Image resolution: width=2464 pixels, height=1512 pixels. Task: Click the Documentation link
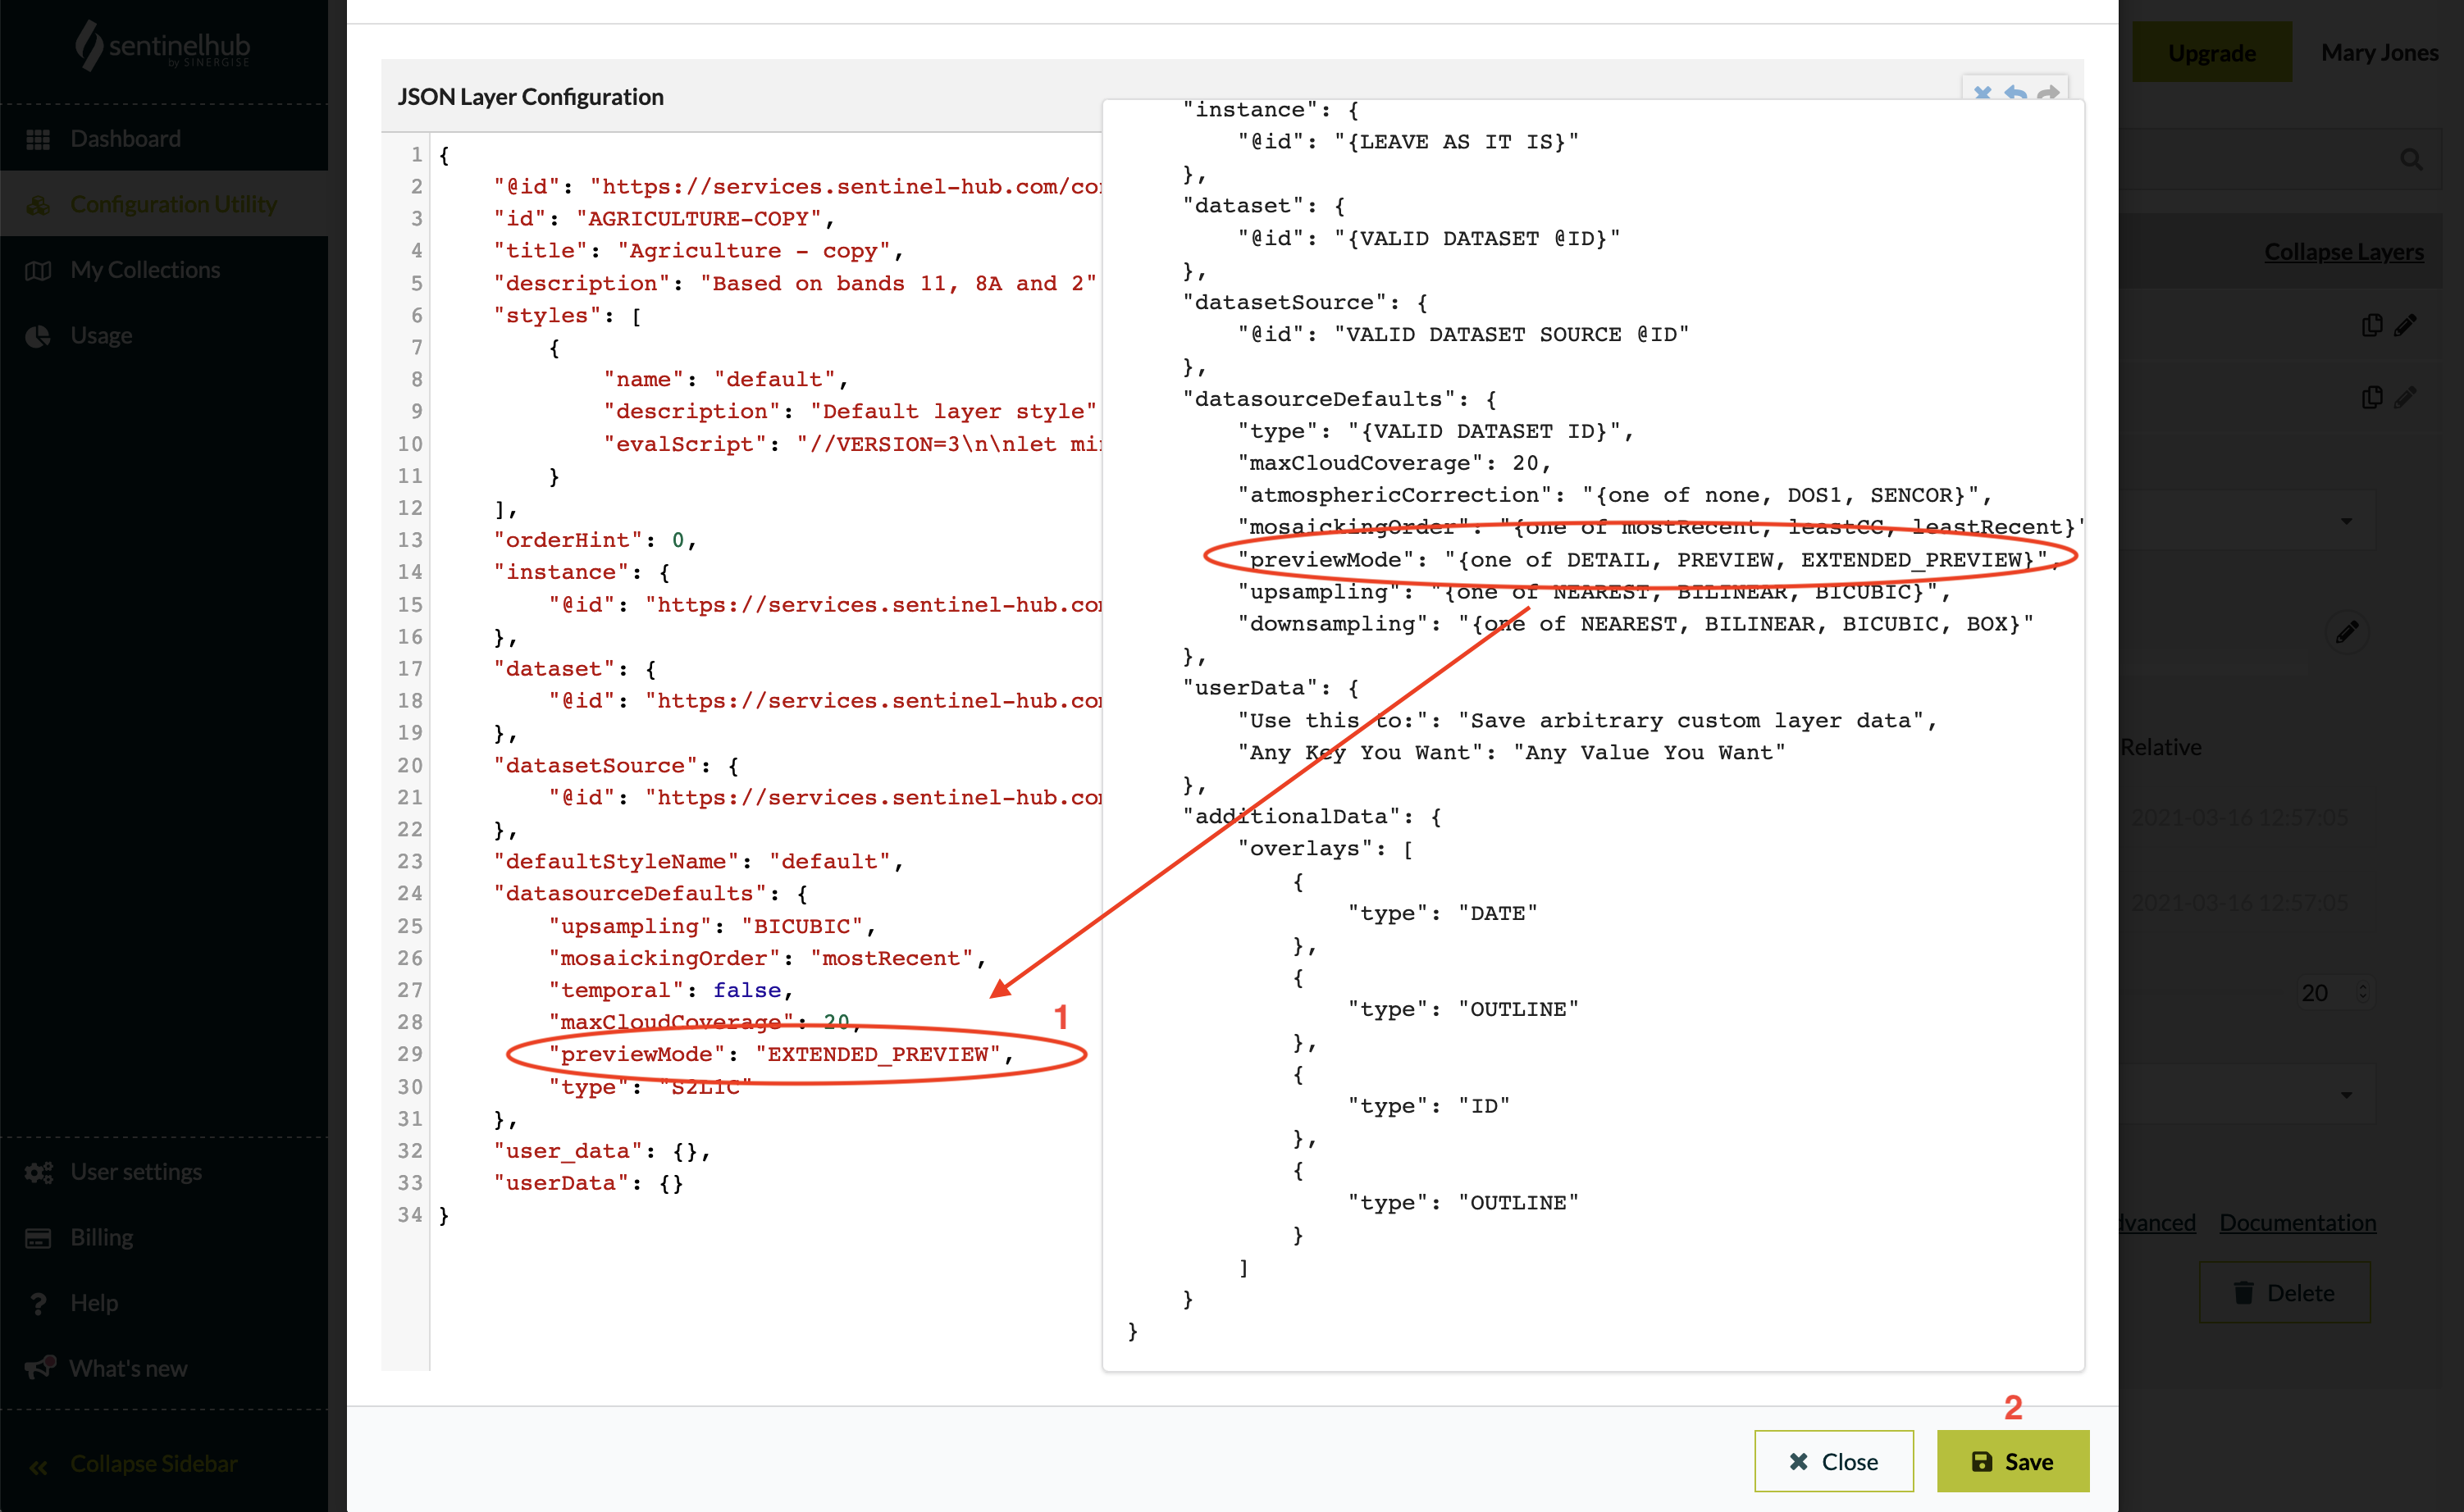2297,1222
